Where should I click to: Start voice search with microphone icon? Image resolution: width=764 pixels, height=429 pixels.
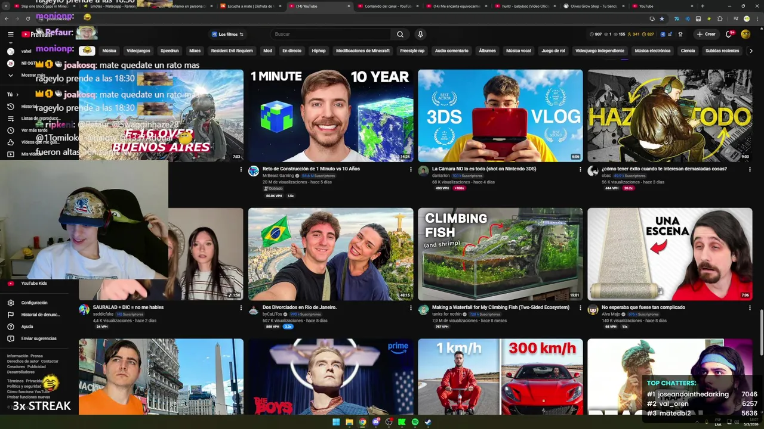pos(420,34)
